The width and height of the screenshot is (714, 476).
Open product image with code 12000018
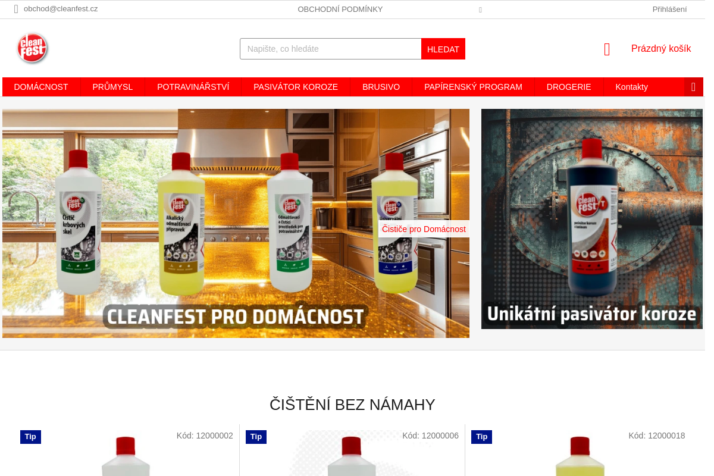pyautogui.click(x=579, y=456)
